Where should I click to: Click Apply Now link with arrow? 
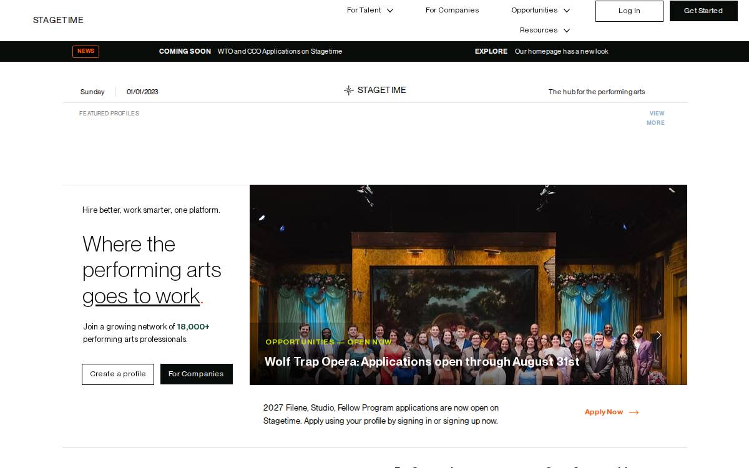[x=612, y=412]
